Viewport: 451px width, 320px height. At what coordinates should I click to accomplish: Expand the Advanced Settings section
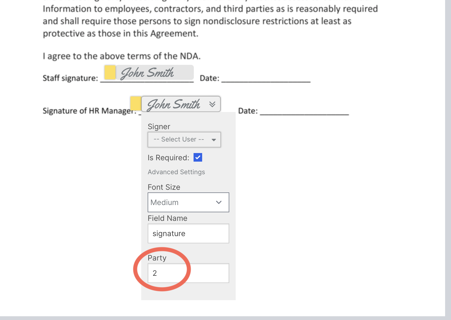tap(176, 172)
